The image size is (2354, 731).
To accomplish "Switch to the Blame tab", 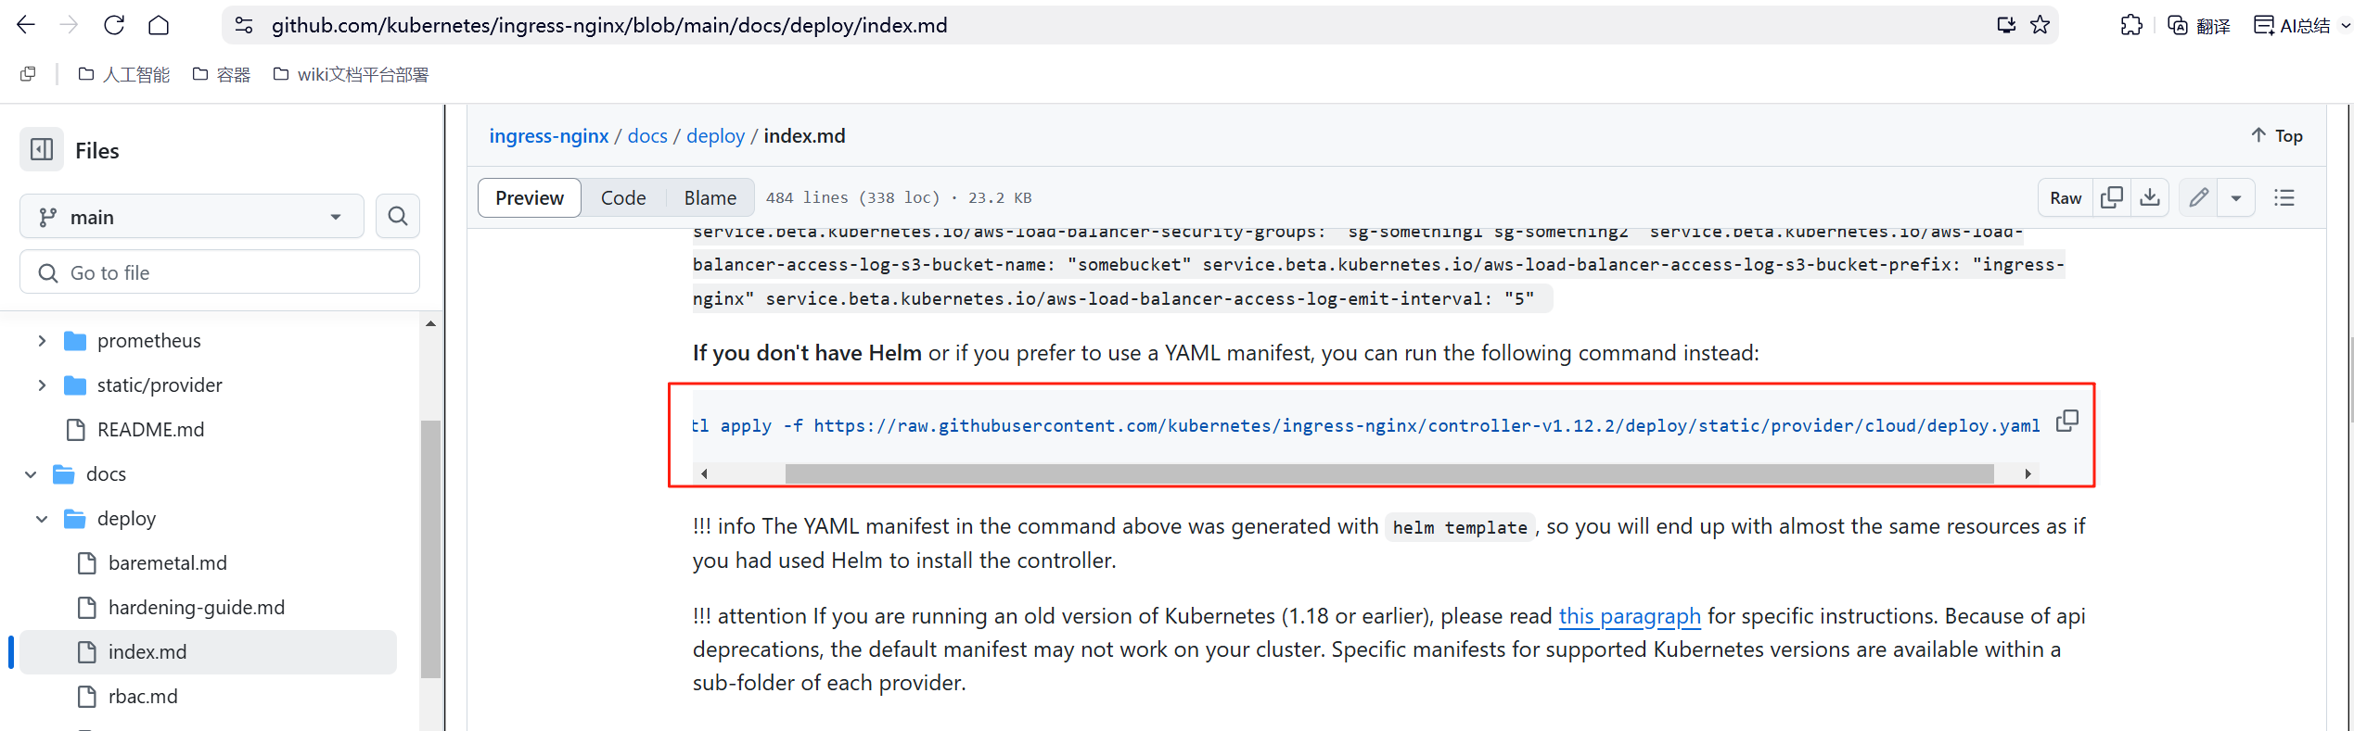I will click(x=710, y=198).
